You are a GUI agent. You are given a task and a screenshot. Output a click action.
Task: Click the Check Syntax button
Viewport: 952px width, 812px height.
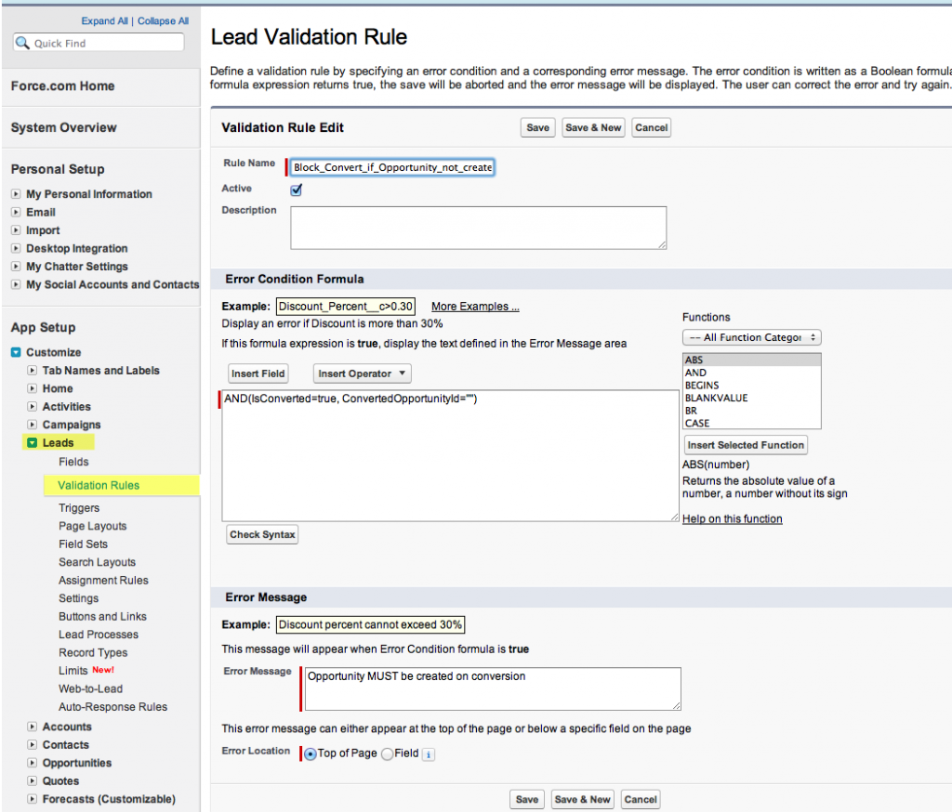pos(262,534)
